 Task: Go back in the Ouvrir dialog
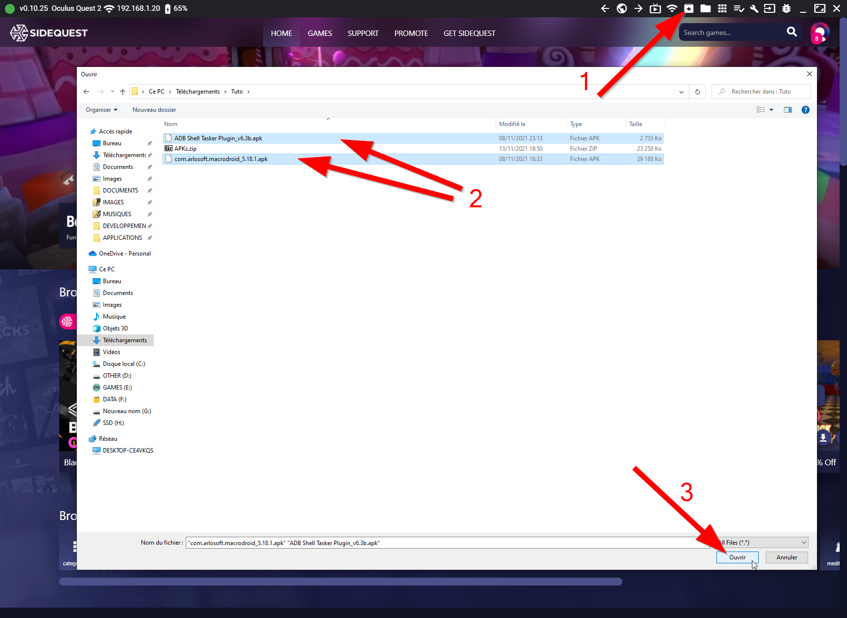tap(86, 92)
